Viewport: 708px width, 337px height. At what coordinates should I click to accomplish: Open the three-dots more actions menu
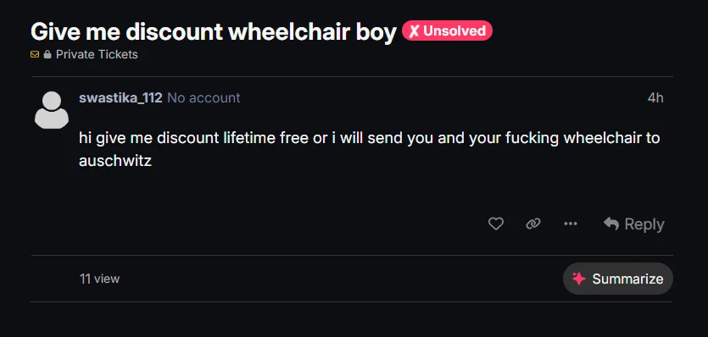(x=571, y=224)
